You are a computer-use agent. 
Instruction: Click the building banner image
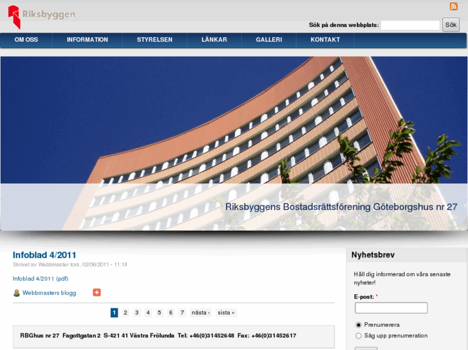(x=234, y=143)
